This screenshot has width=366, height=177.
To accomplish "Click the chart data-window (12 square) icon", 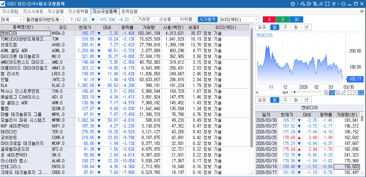I will tap(326, 93).
